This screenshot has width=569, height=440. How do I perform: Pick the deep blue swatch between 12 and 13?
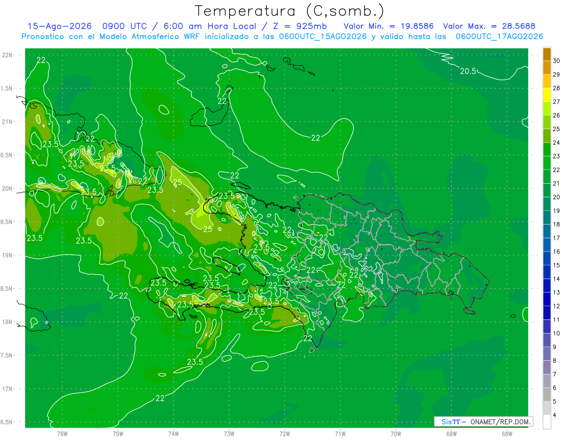[x=547, y=300]
